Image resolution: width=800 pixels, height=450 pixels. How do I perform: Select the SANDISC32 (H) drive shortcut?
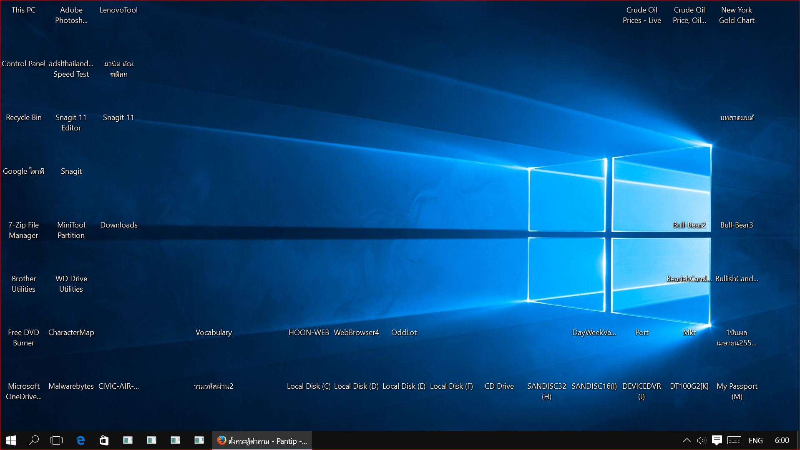[547, 391]
